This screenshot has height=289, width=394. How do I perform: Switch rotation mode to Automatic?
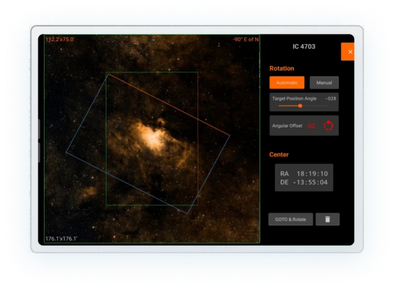click(x=286, y=83)
